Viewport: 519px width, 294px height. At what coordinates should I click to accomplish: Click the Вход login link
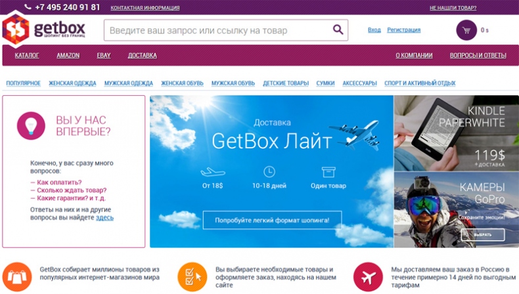tap(374, 30)
